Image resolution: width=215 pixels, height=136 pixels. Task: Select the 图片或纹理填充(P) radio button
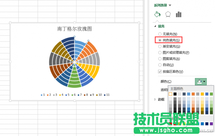point(160,53)
